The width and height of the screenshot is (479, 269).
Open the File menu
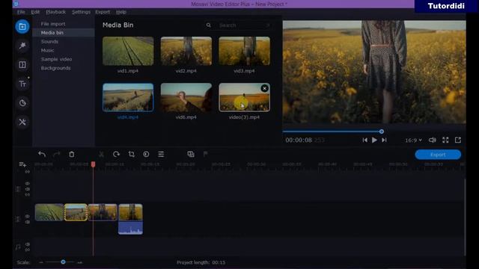(21, 12)
